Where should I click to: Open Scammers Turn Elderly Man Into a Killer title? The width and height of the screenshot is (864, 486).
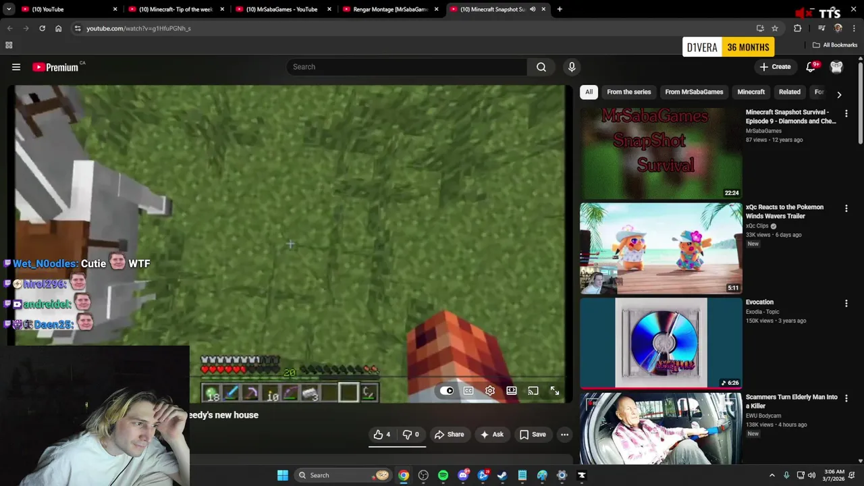791,402
